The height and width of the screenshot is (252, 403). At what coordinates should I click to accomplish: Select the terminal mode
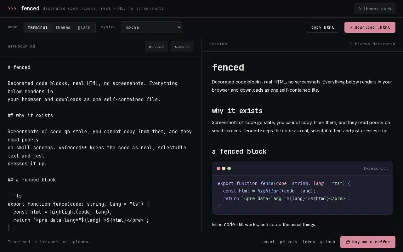coord(38,27)
